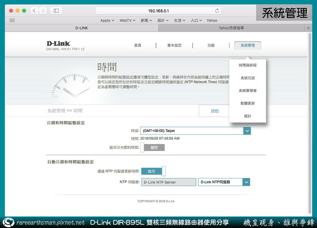The height and width of the screenshot is (228, 317).
Task: Go to 首頁 in the navigation bar
Action: [x=138, y=45]
